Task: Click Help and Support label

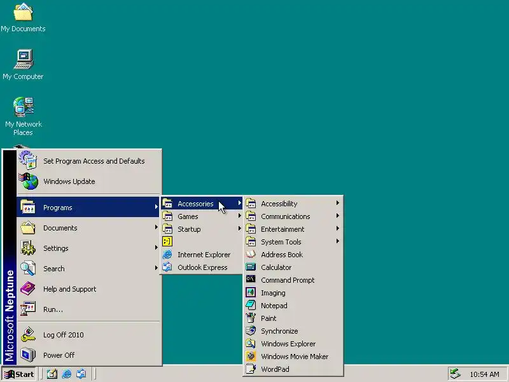Action: point(70,289)
